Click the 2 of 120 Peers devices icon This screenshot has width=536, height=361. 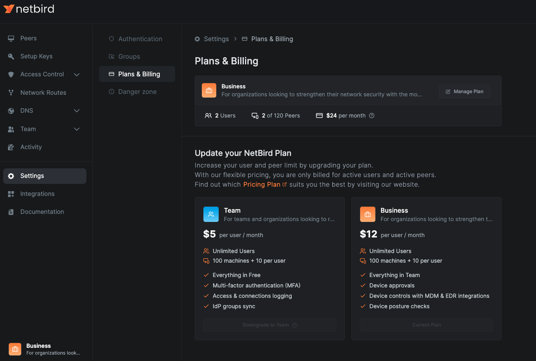255,116
